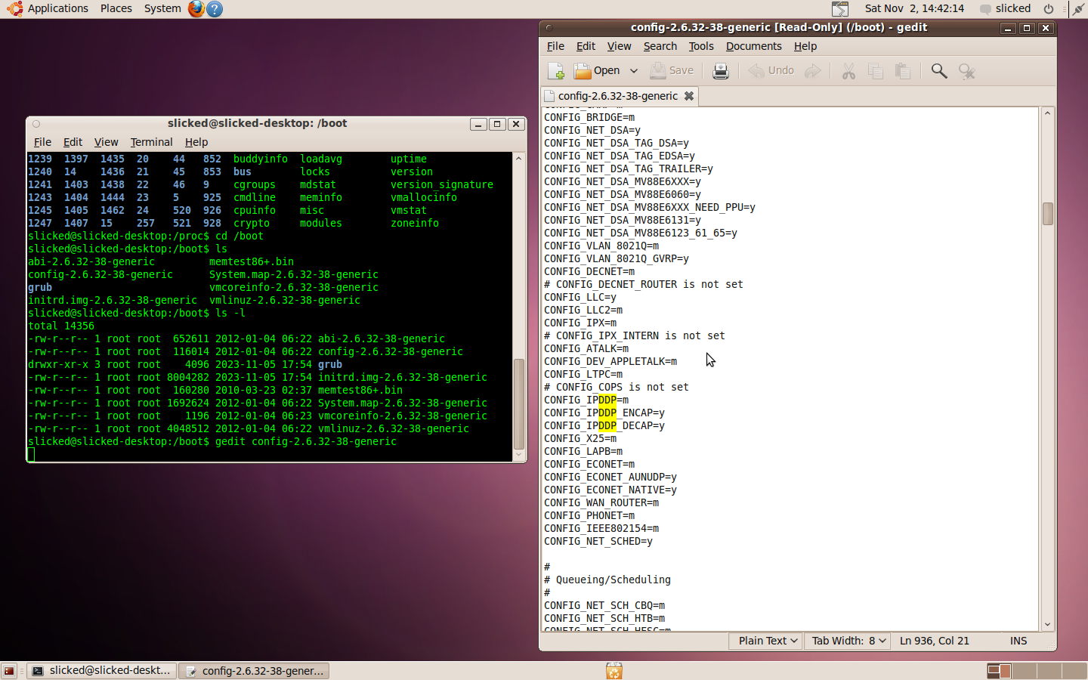Click the 'total 14356' line in terminal

coord(61,326)
